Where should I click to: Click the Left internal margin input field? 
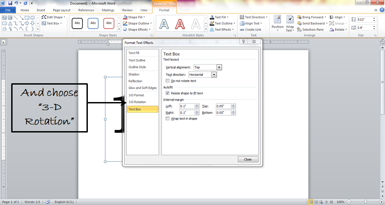(186, 106)
